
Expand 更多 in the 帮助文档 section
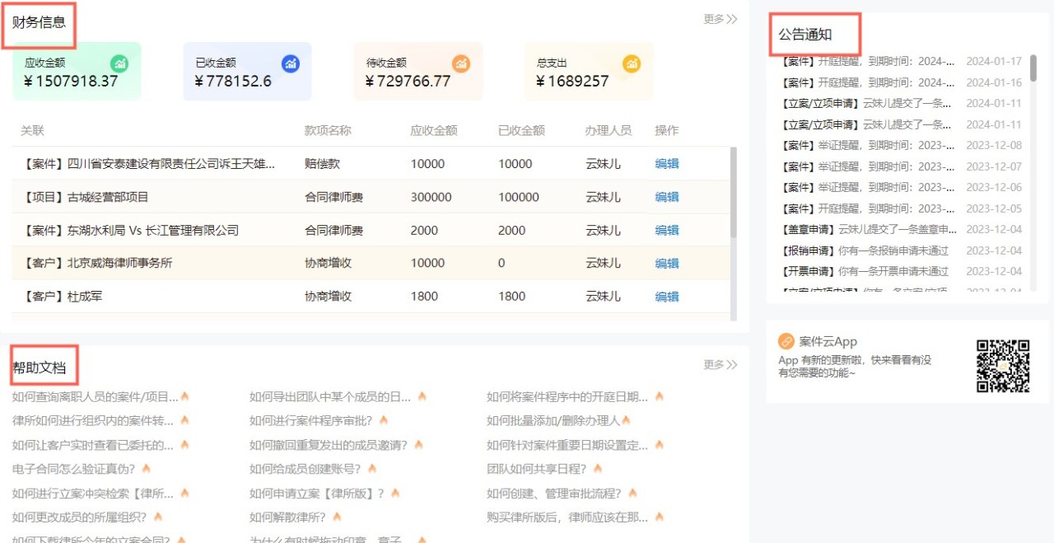pyautogui.click(x=720, y=365)
